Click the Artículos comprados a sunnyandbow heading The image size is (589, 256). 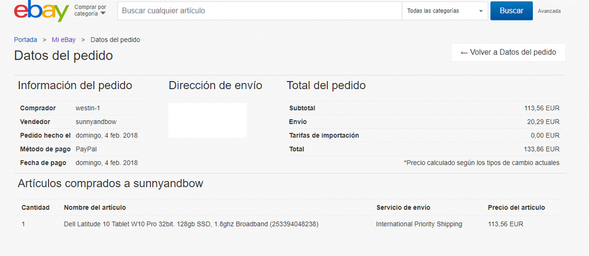(110, 183)
